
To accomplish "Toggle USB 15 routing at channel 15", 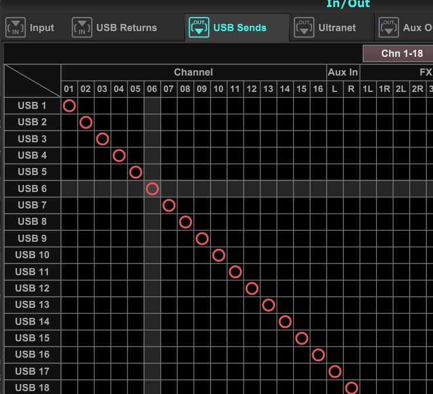I will click(x=302, y=338).
